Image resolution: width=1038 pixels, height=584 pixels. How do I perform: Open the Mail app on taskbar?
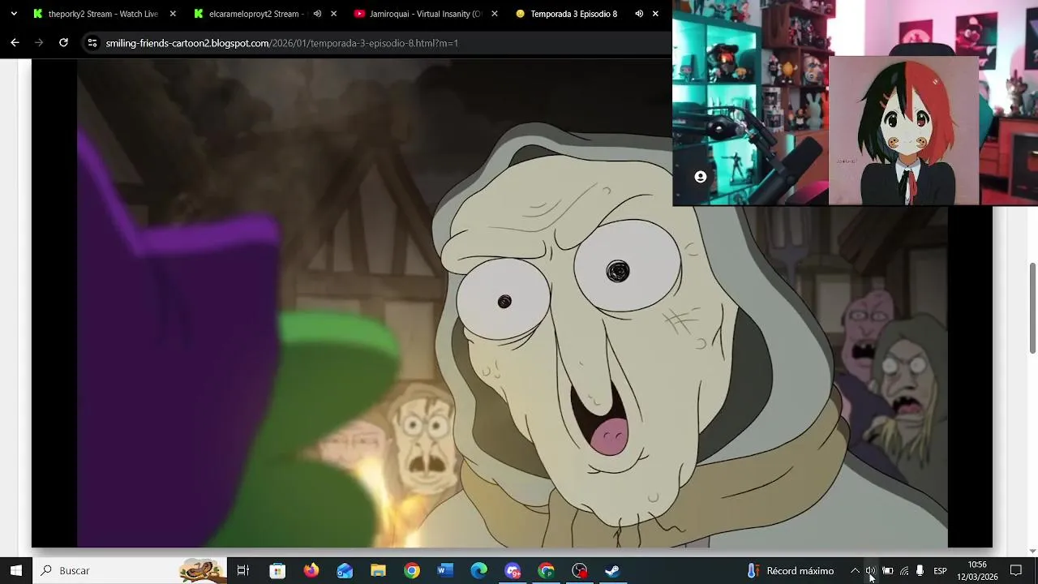click(x=345, y=571)
